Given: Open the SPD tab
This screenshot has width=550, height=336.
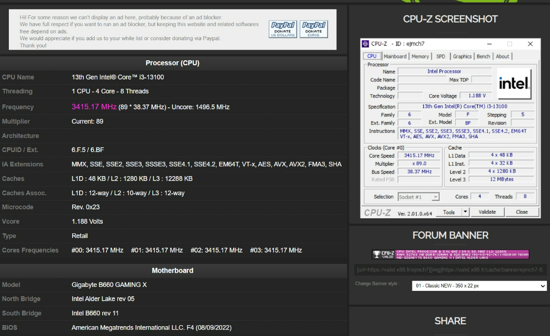Looking at the screenshot, I should [x=440, y=56].
